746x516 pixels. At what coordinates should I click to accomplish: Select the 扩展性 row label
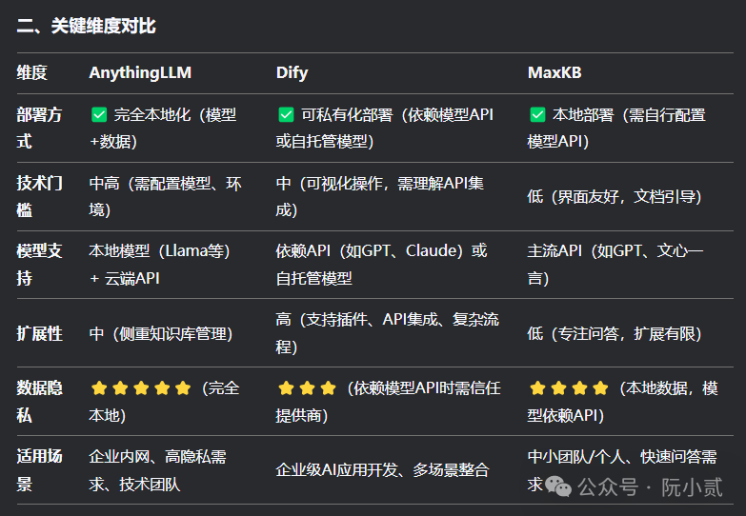[39, 333]
